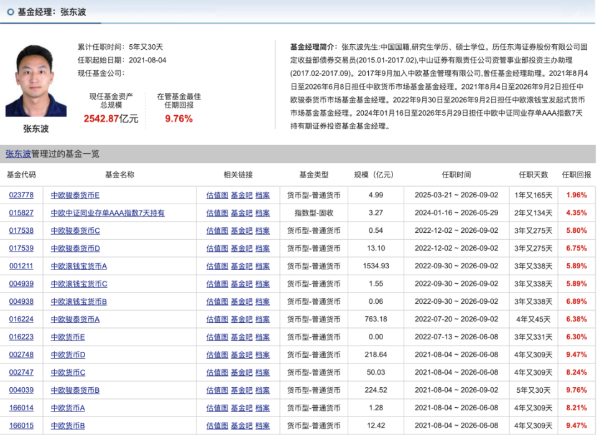597x442 pixels.
Task: Open the 中欧骏泰货币D fund name link
Action: (75, 248)
